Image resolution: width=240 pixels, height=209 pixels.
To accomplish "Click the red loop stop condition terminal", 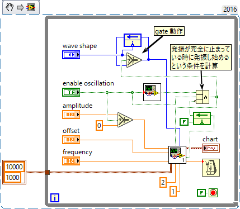I will [213, 193].
